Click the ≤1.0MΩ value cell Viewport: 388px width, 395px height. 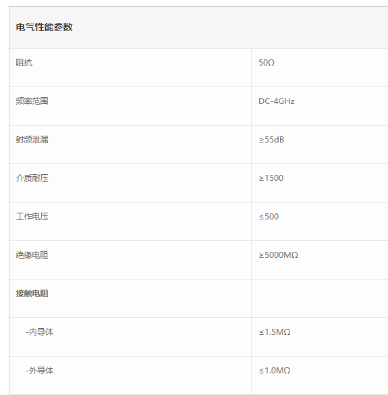point(320,375)
